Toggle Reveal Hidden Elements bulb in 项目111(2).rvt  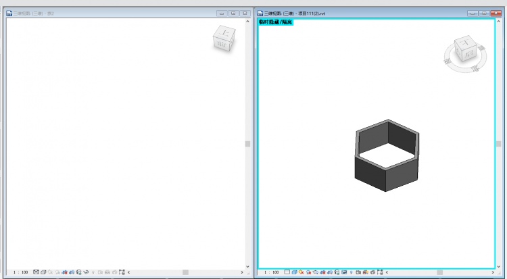351,272
